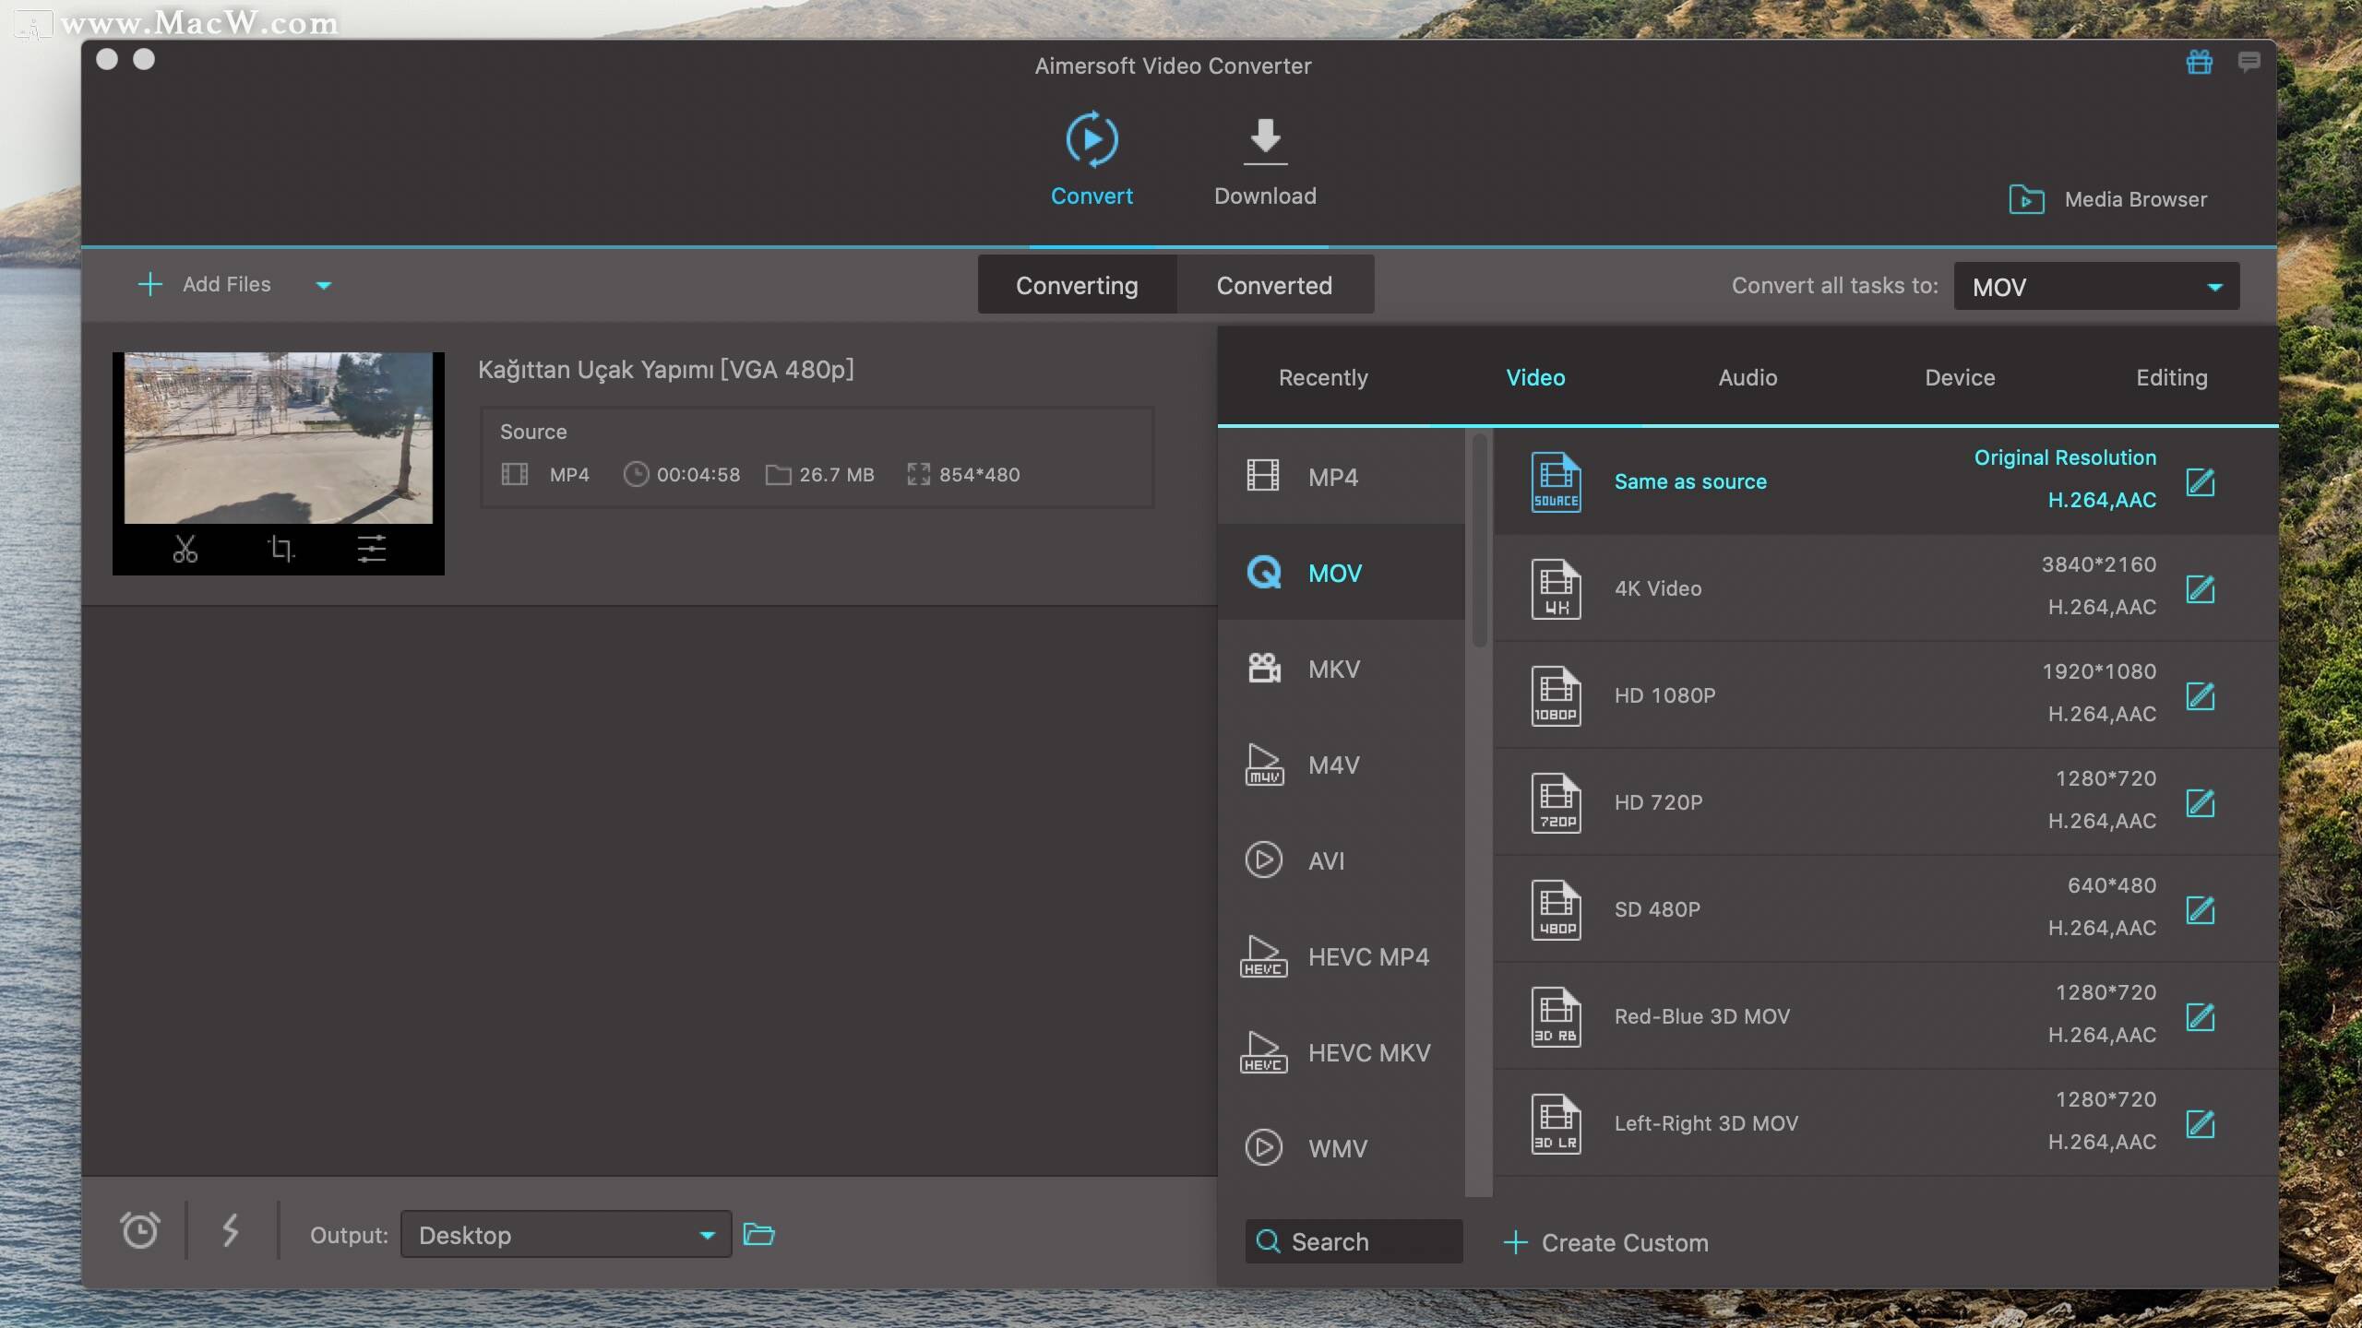Select the Audio tab
2362x1328 pixels.
pos(1748,377)
